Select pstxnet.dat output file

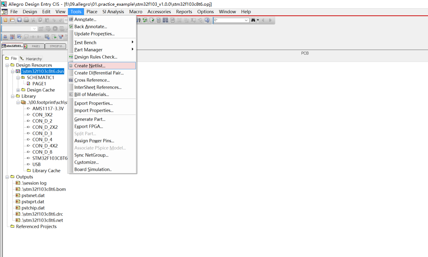[x=33, y=195]
